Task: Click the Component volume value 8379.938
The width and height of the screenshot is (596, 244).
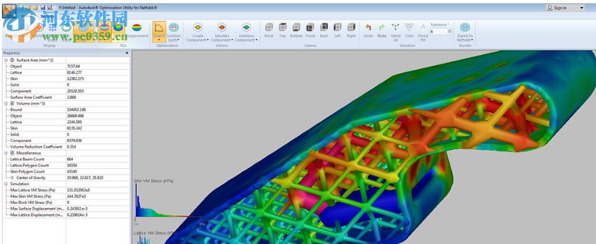Action: [x=74, y=141]
